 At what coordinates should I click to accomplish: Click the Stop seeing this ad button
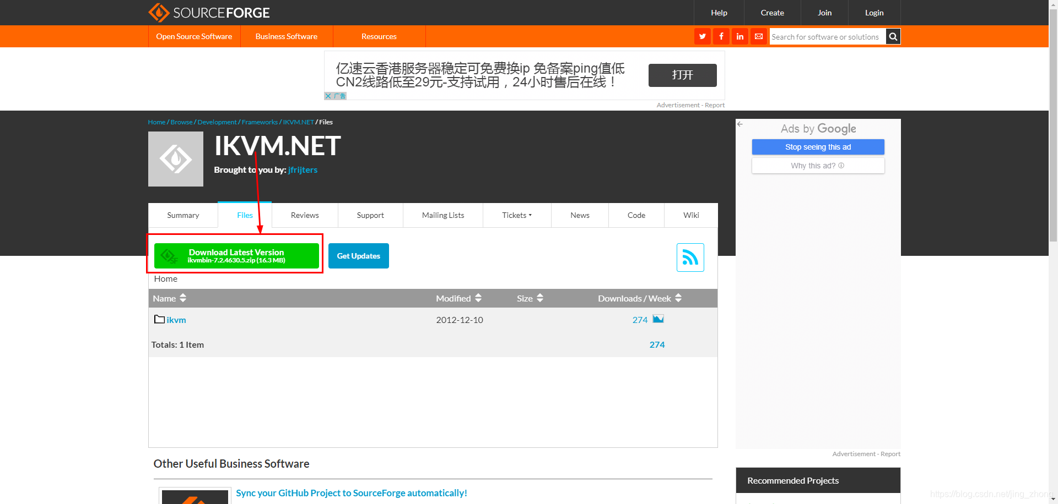(x=818, y=147)
